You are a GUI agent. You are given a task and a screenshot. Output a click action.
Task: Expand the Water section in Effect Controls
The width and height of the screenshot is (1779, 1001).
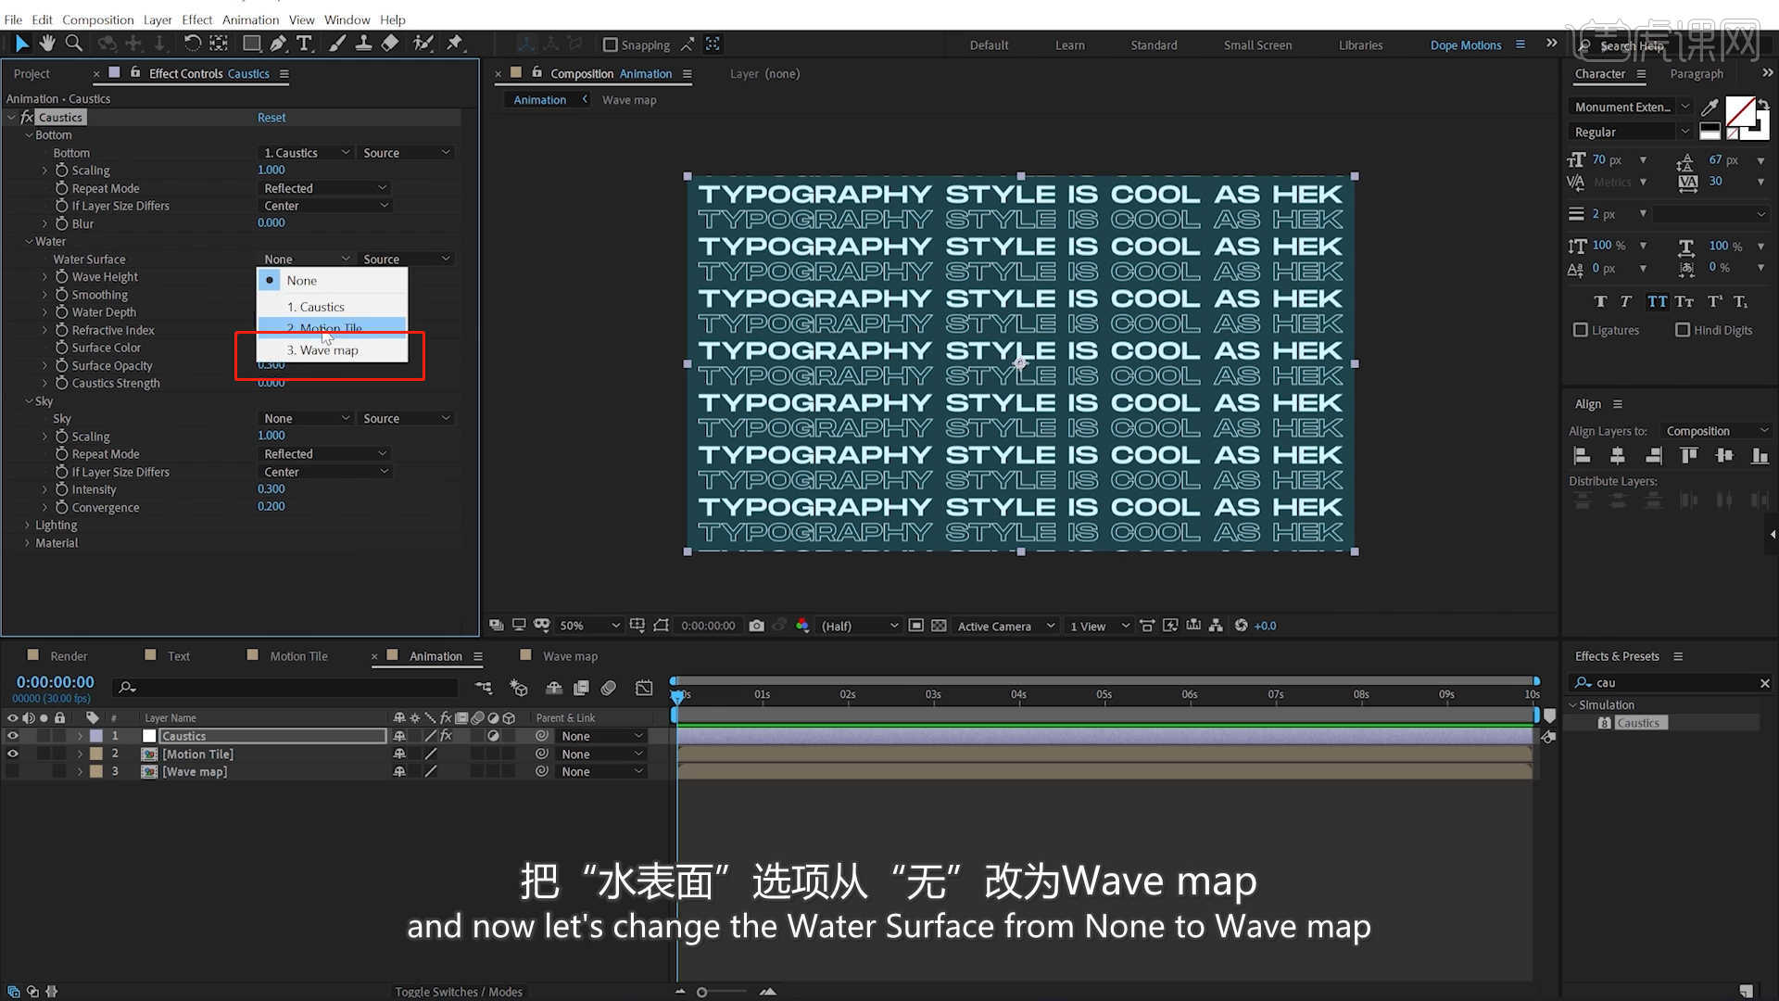[27, 241]
